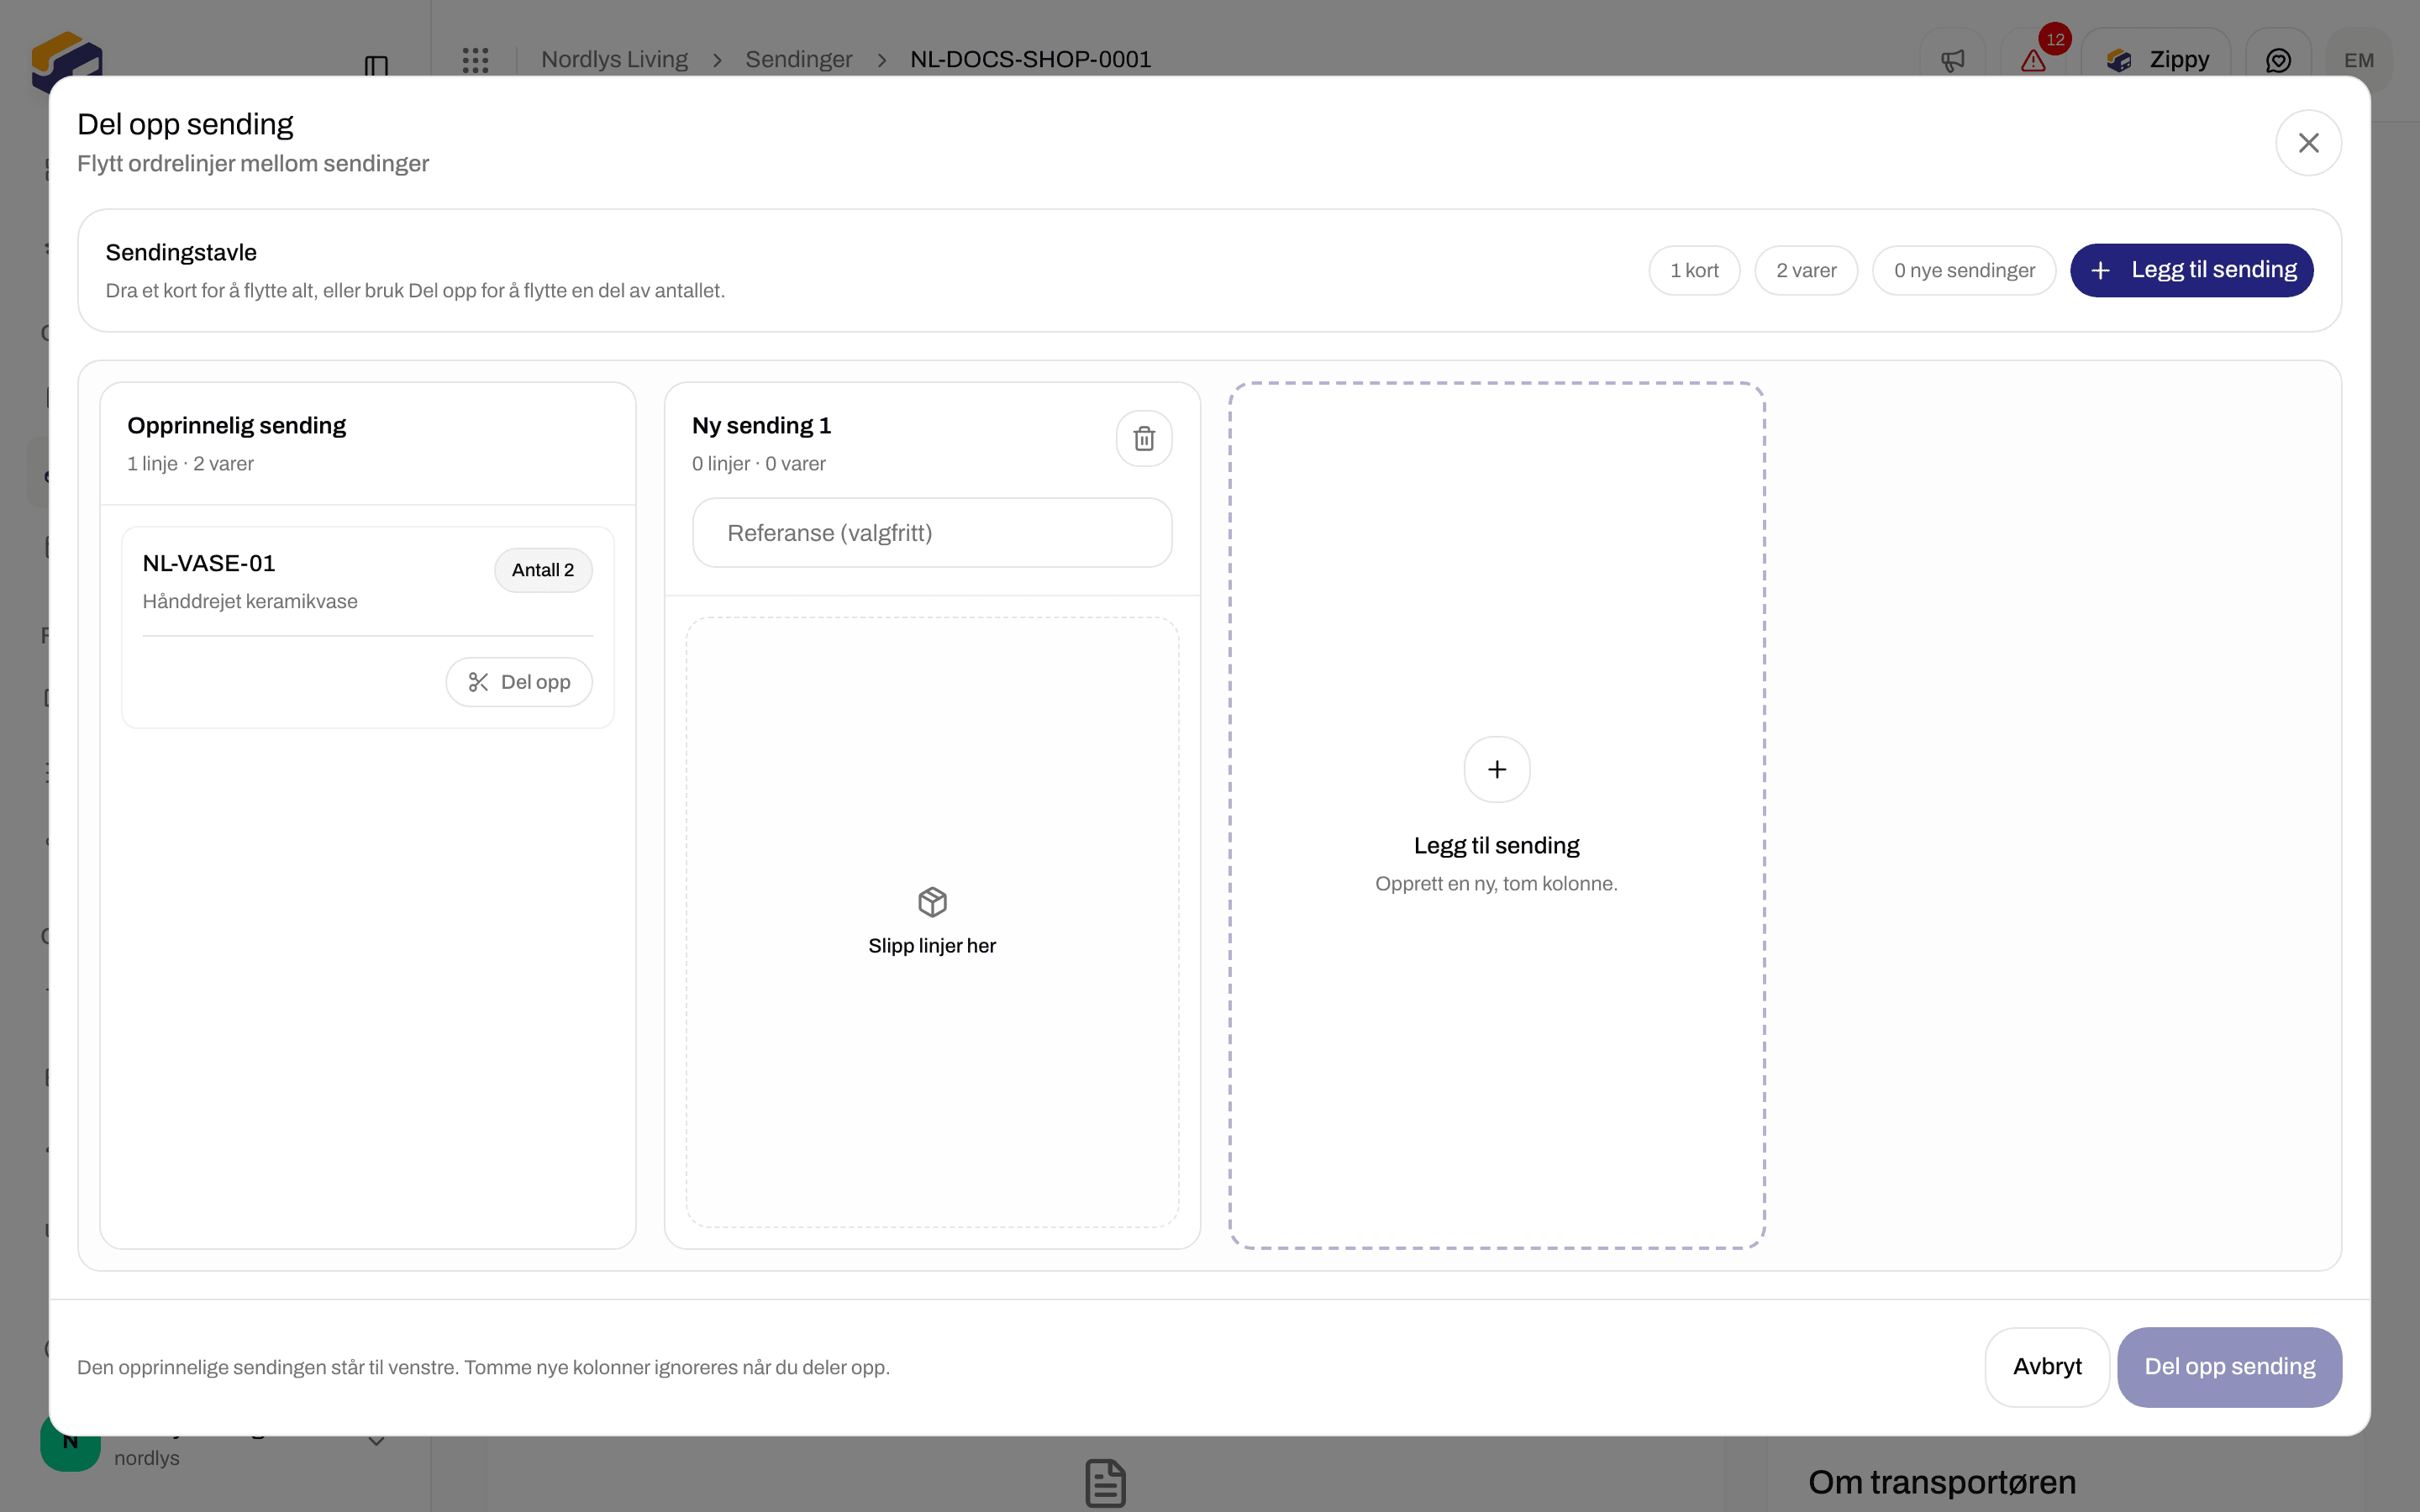This screenshot has width=2420, height=1512.
Task: Click Ny sending 1 column title
Action: (x=761, y=425)
